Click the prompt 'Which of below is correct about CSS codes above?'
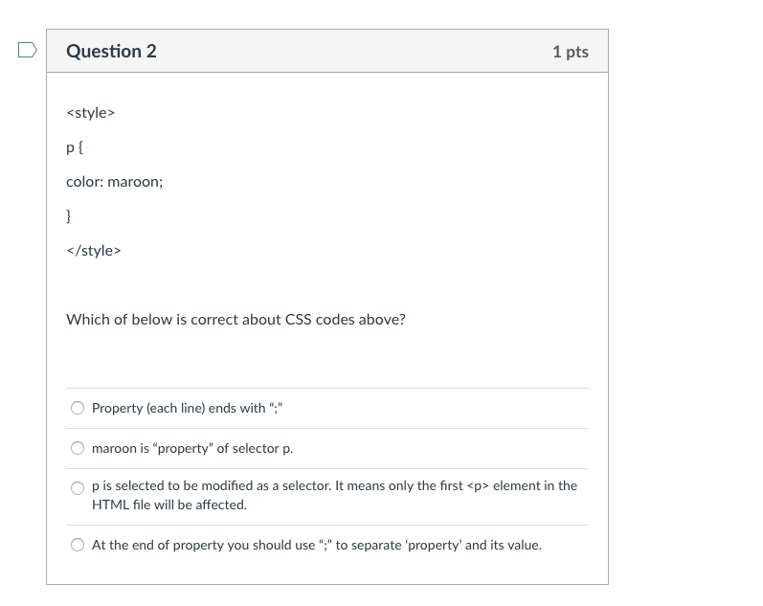This screenshot has width=763, height=606. 236,320
